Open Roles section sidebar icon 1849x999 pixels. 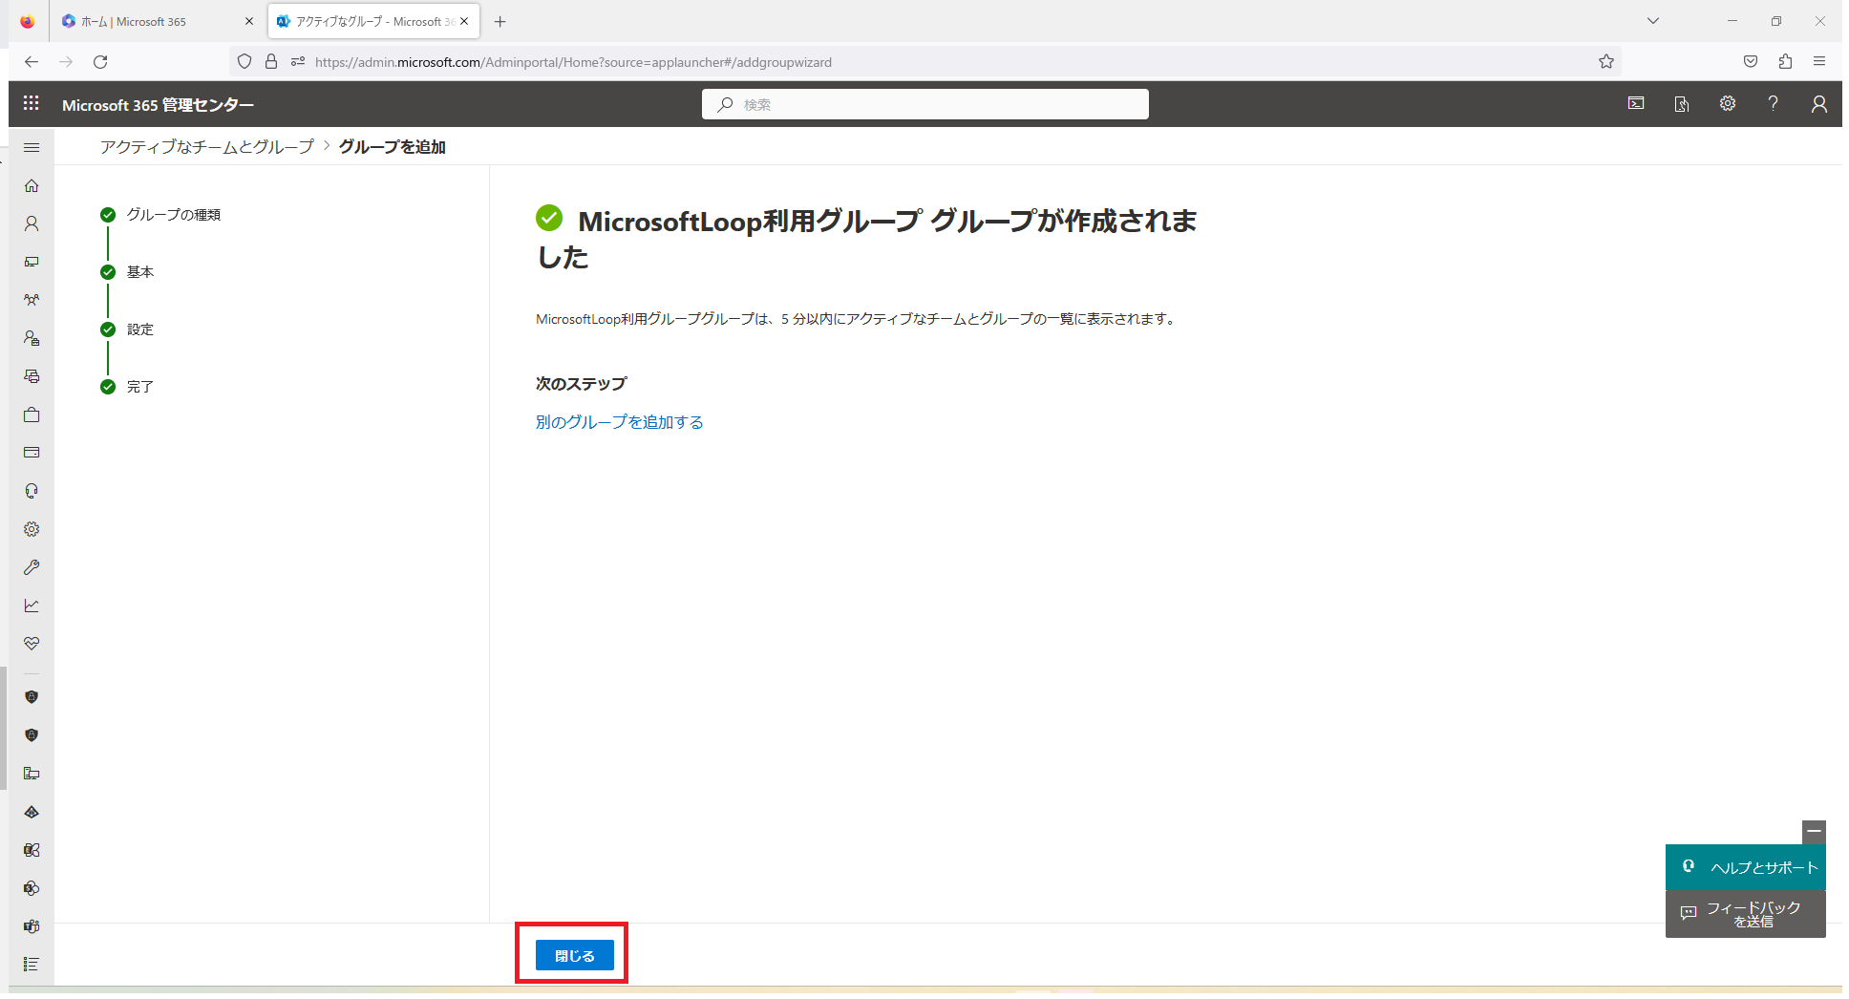32,338
